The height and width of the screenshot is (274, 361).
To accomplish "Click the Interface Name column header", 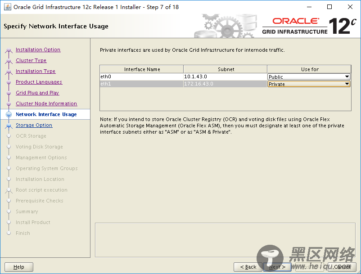I will click(x=142, y=69).
